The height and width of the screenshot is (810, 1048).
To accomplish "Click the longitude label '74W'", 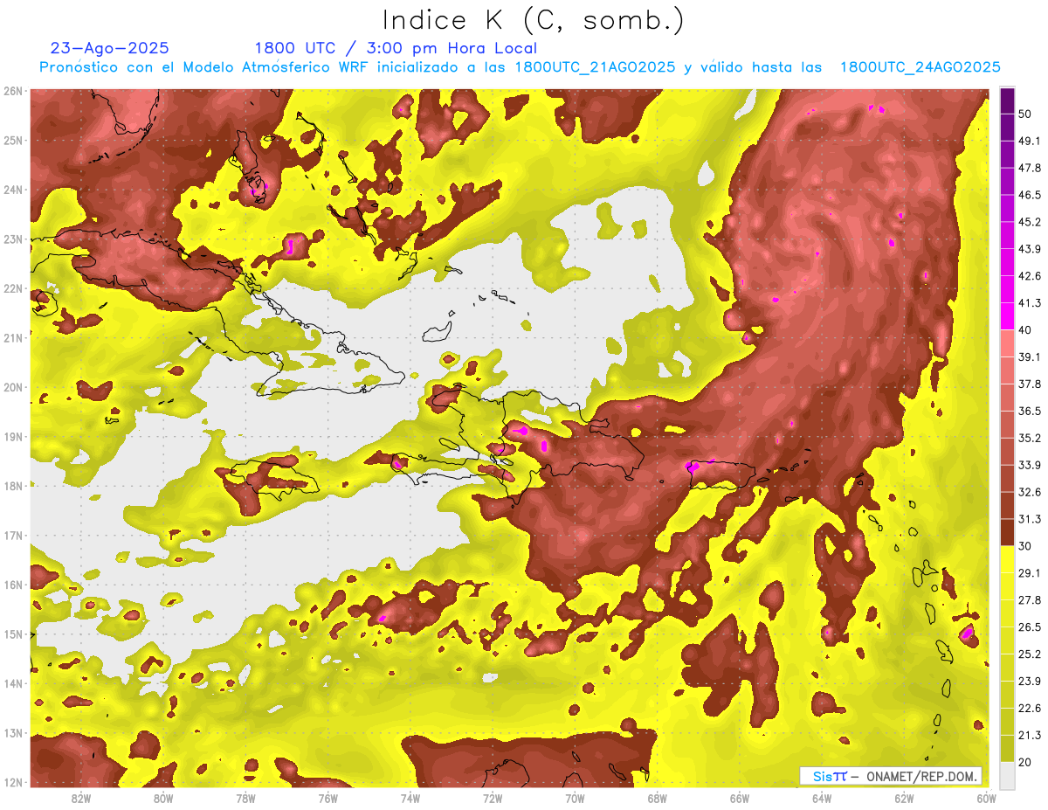I will (410, 798).
